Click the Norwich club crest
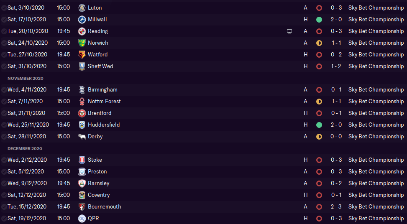Viewport: 407px width, 224px height. click(x=82, y=43)
